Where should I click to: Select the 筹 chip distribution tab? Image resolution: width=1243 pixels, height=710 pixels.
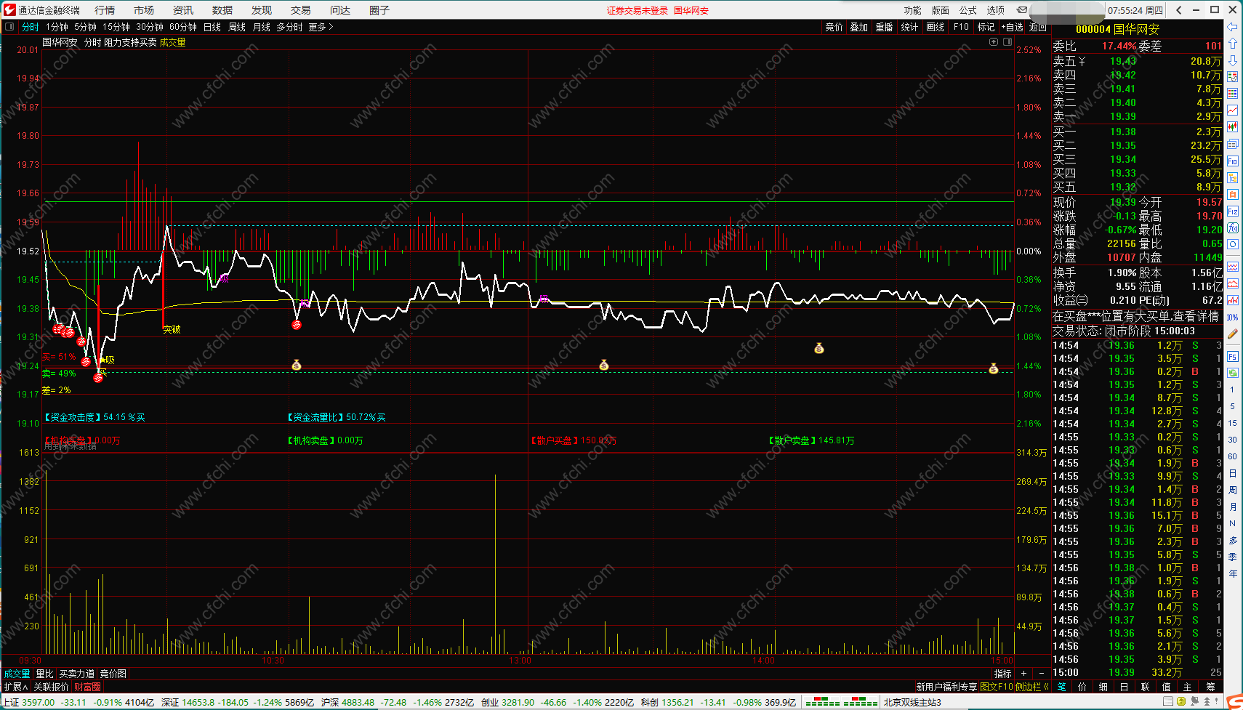coord(1210,687)
